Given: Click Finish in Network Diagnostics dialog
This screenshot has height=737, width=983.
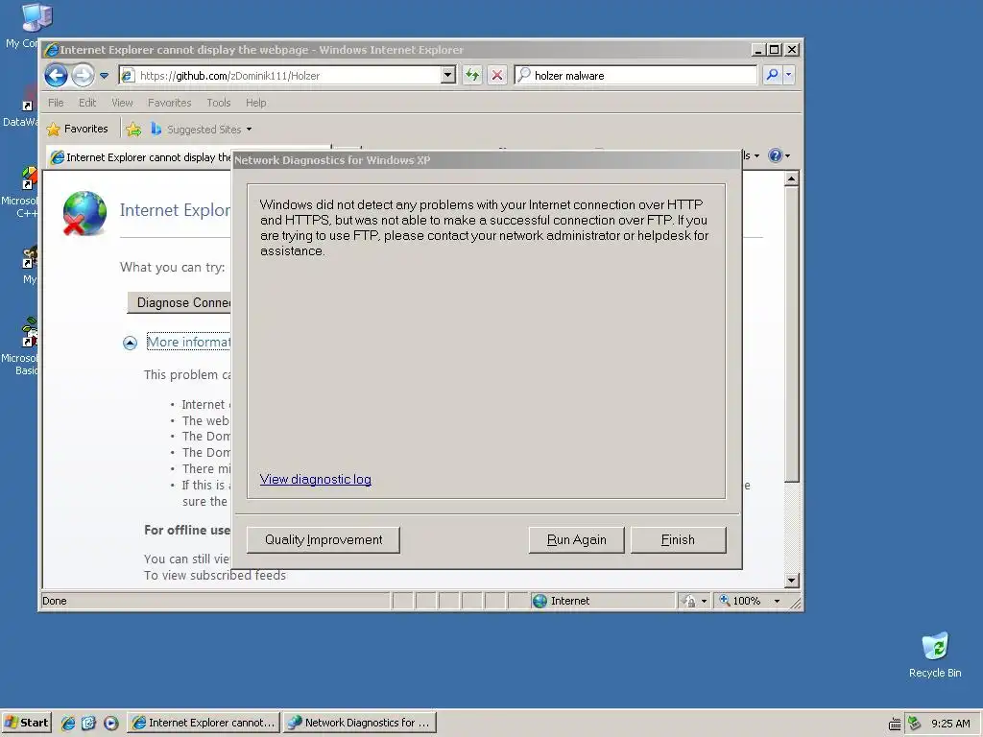Looking at the screenshot, I should (678, 540).
